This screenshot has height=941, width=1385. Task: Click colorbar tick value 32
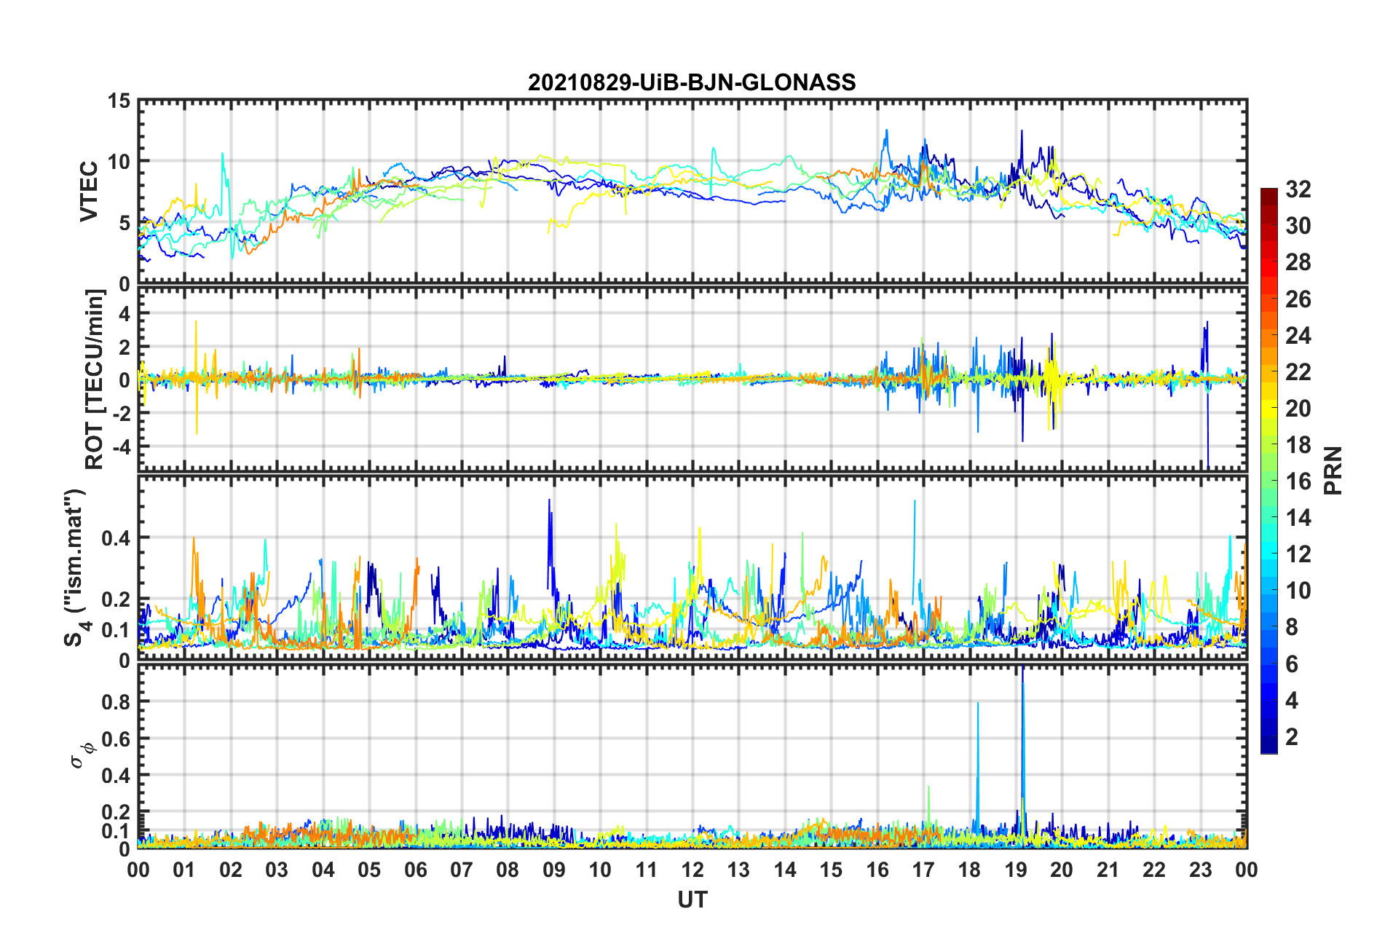tap(1298, 189)
